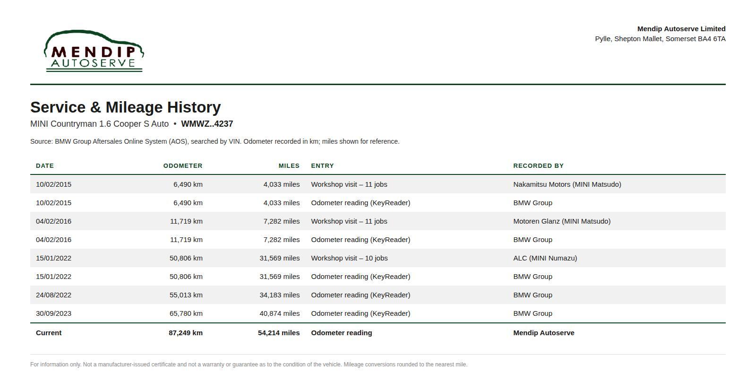This screenshot has height=382, width=756.
Task: Select the "ALC (MINI Numazu)" cell
Action: point(545,258)
